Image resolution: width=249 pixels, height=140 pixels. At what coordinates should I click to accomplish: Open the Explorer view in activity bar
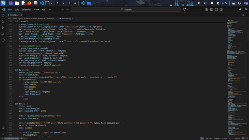pyautogui.click(x=3, y=15)
